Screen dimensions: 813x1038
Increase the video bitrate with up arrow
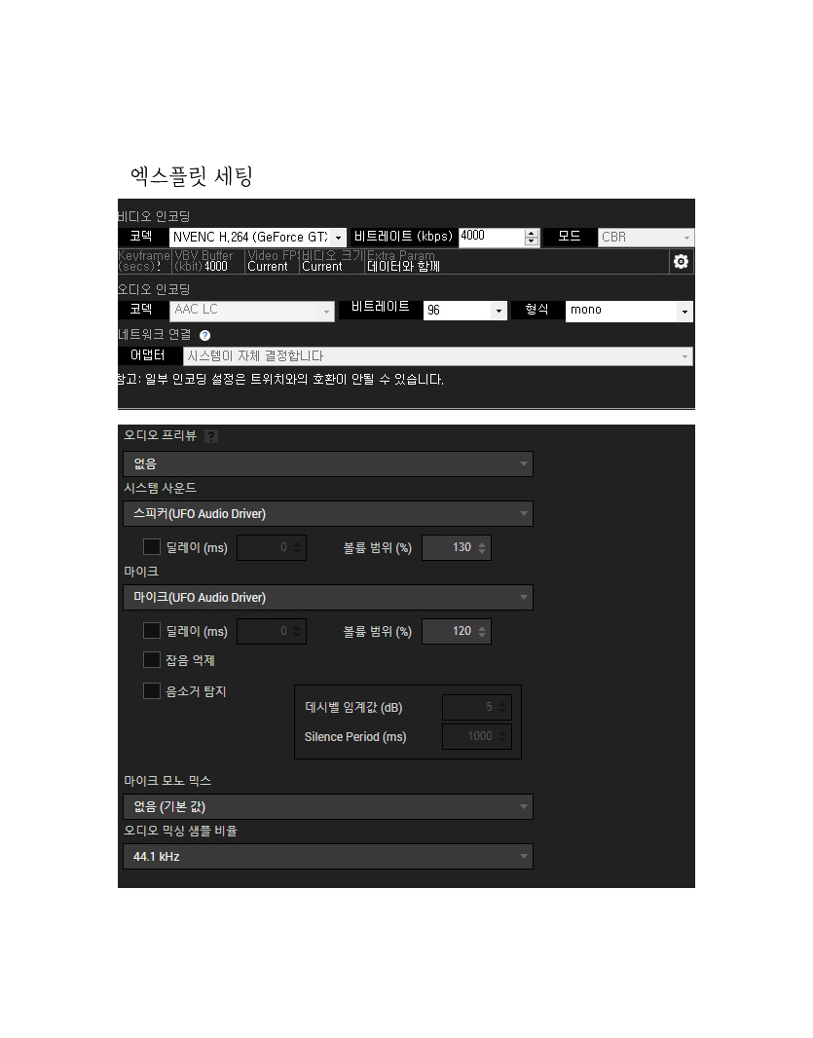tap(531, 233)
